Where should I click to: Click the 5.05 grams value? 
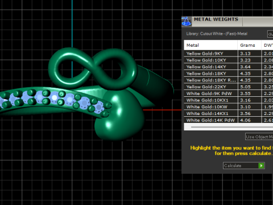245,87
